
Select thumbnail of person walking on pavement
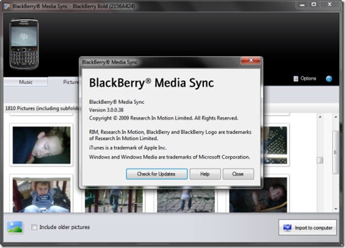coord(186,200)
